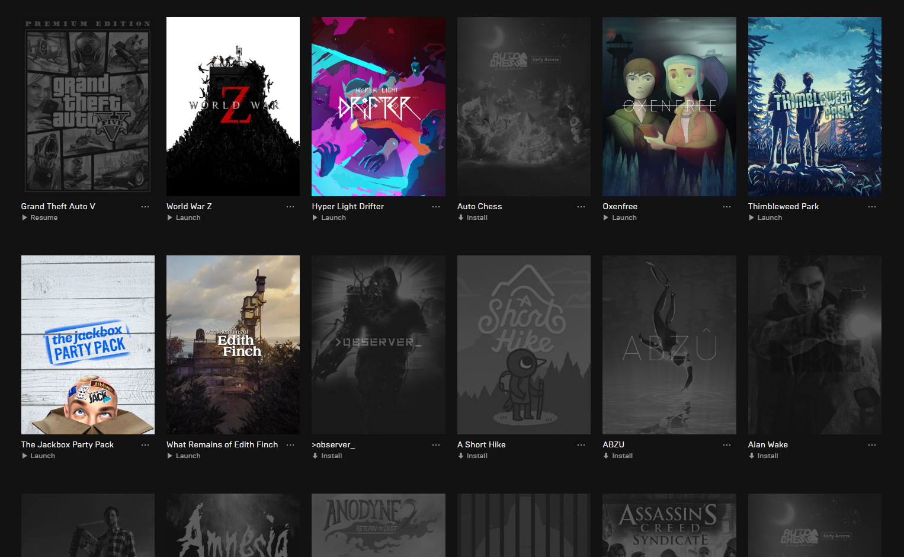
Task: Resume Grand Theft Auto V
Action: 40,217
